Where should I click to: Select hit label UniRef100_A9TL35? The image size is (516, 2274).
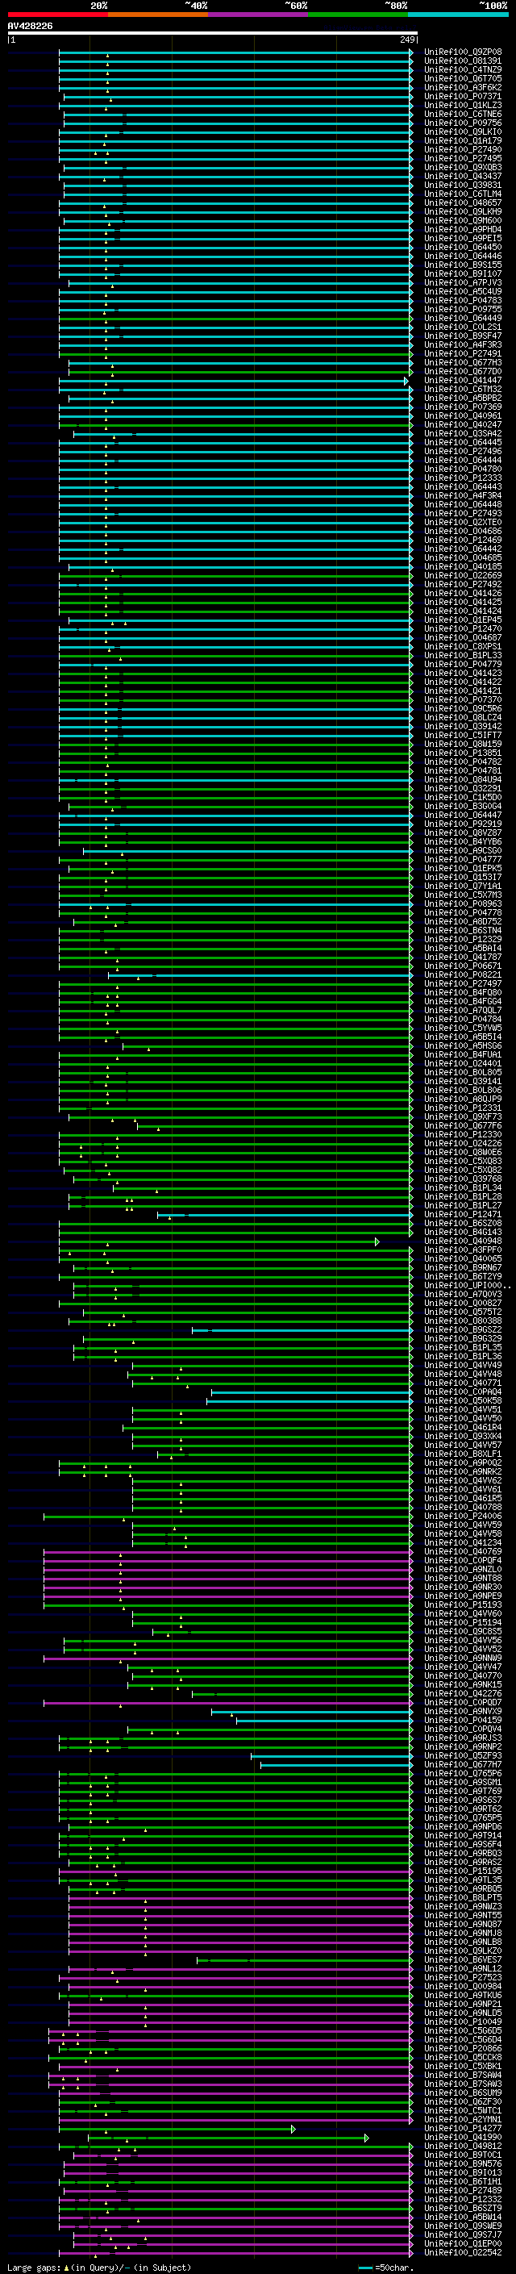(x=463, y=1880)
